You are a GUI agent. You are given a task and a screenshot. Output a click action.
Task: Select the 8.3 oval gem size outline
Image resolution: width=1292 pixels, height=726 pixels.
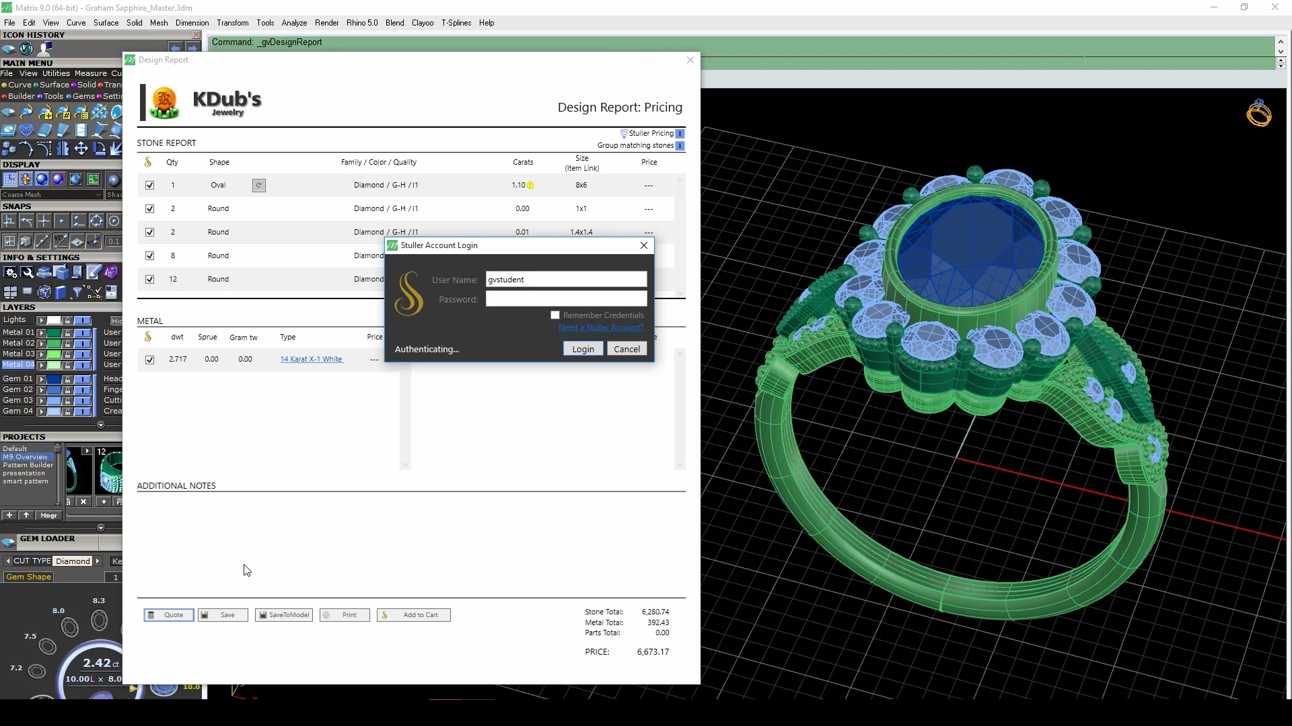[x=99, y=620]
